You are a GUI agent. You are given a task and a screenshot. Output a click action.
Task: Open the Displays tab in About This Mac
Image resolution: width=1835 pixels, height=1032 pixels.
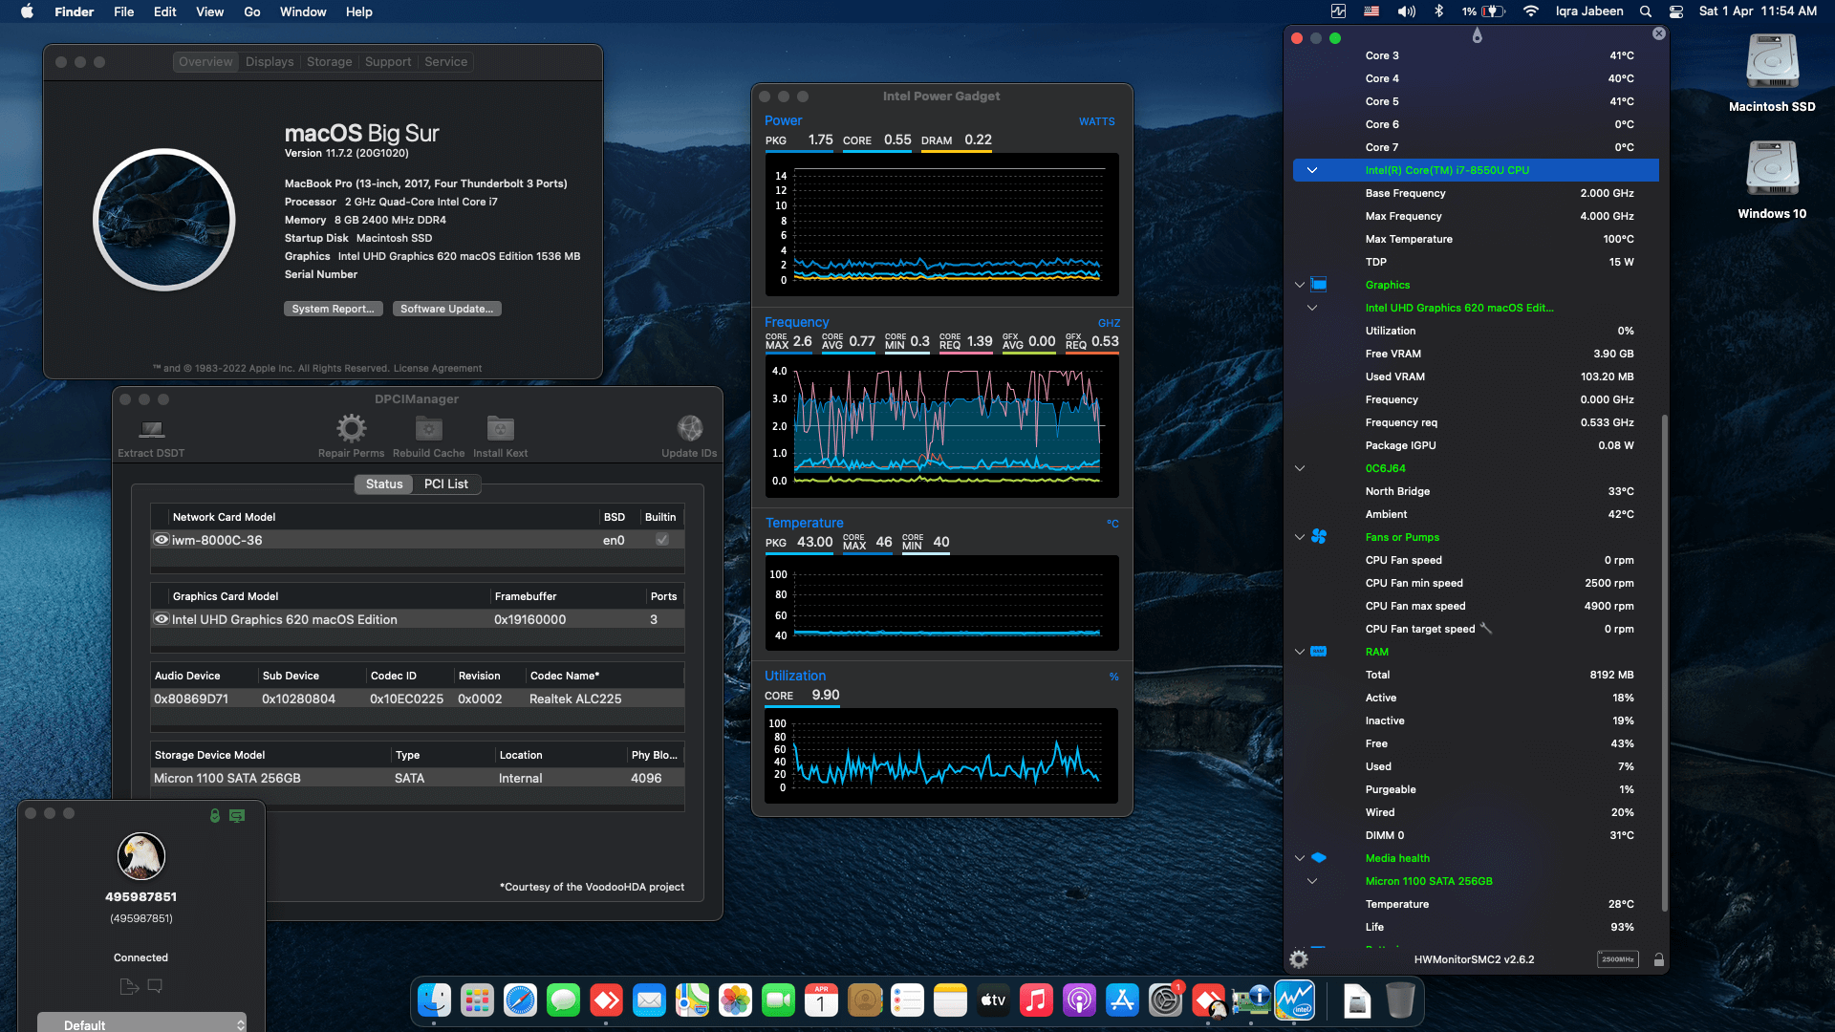(x=269, y=61)
